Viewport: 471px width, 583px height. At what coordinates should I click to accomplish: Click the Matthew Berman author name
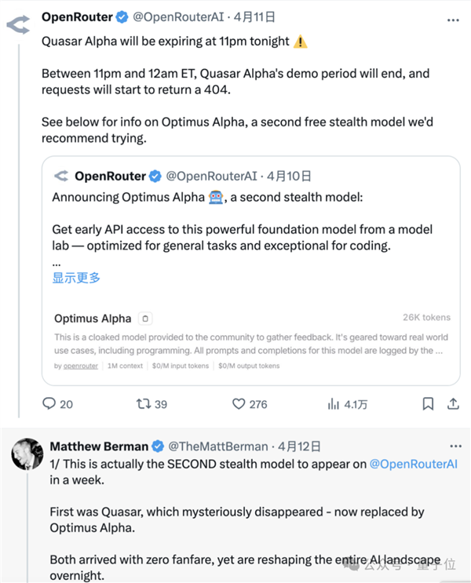tap(99, 446)
